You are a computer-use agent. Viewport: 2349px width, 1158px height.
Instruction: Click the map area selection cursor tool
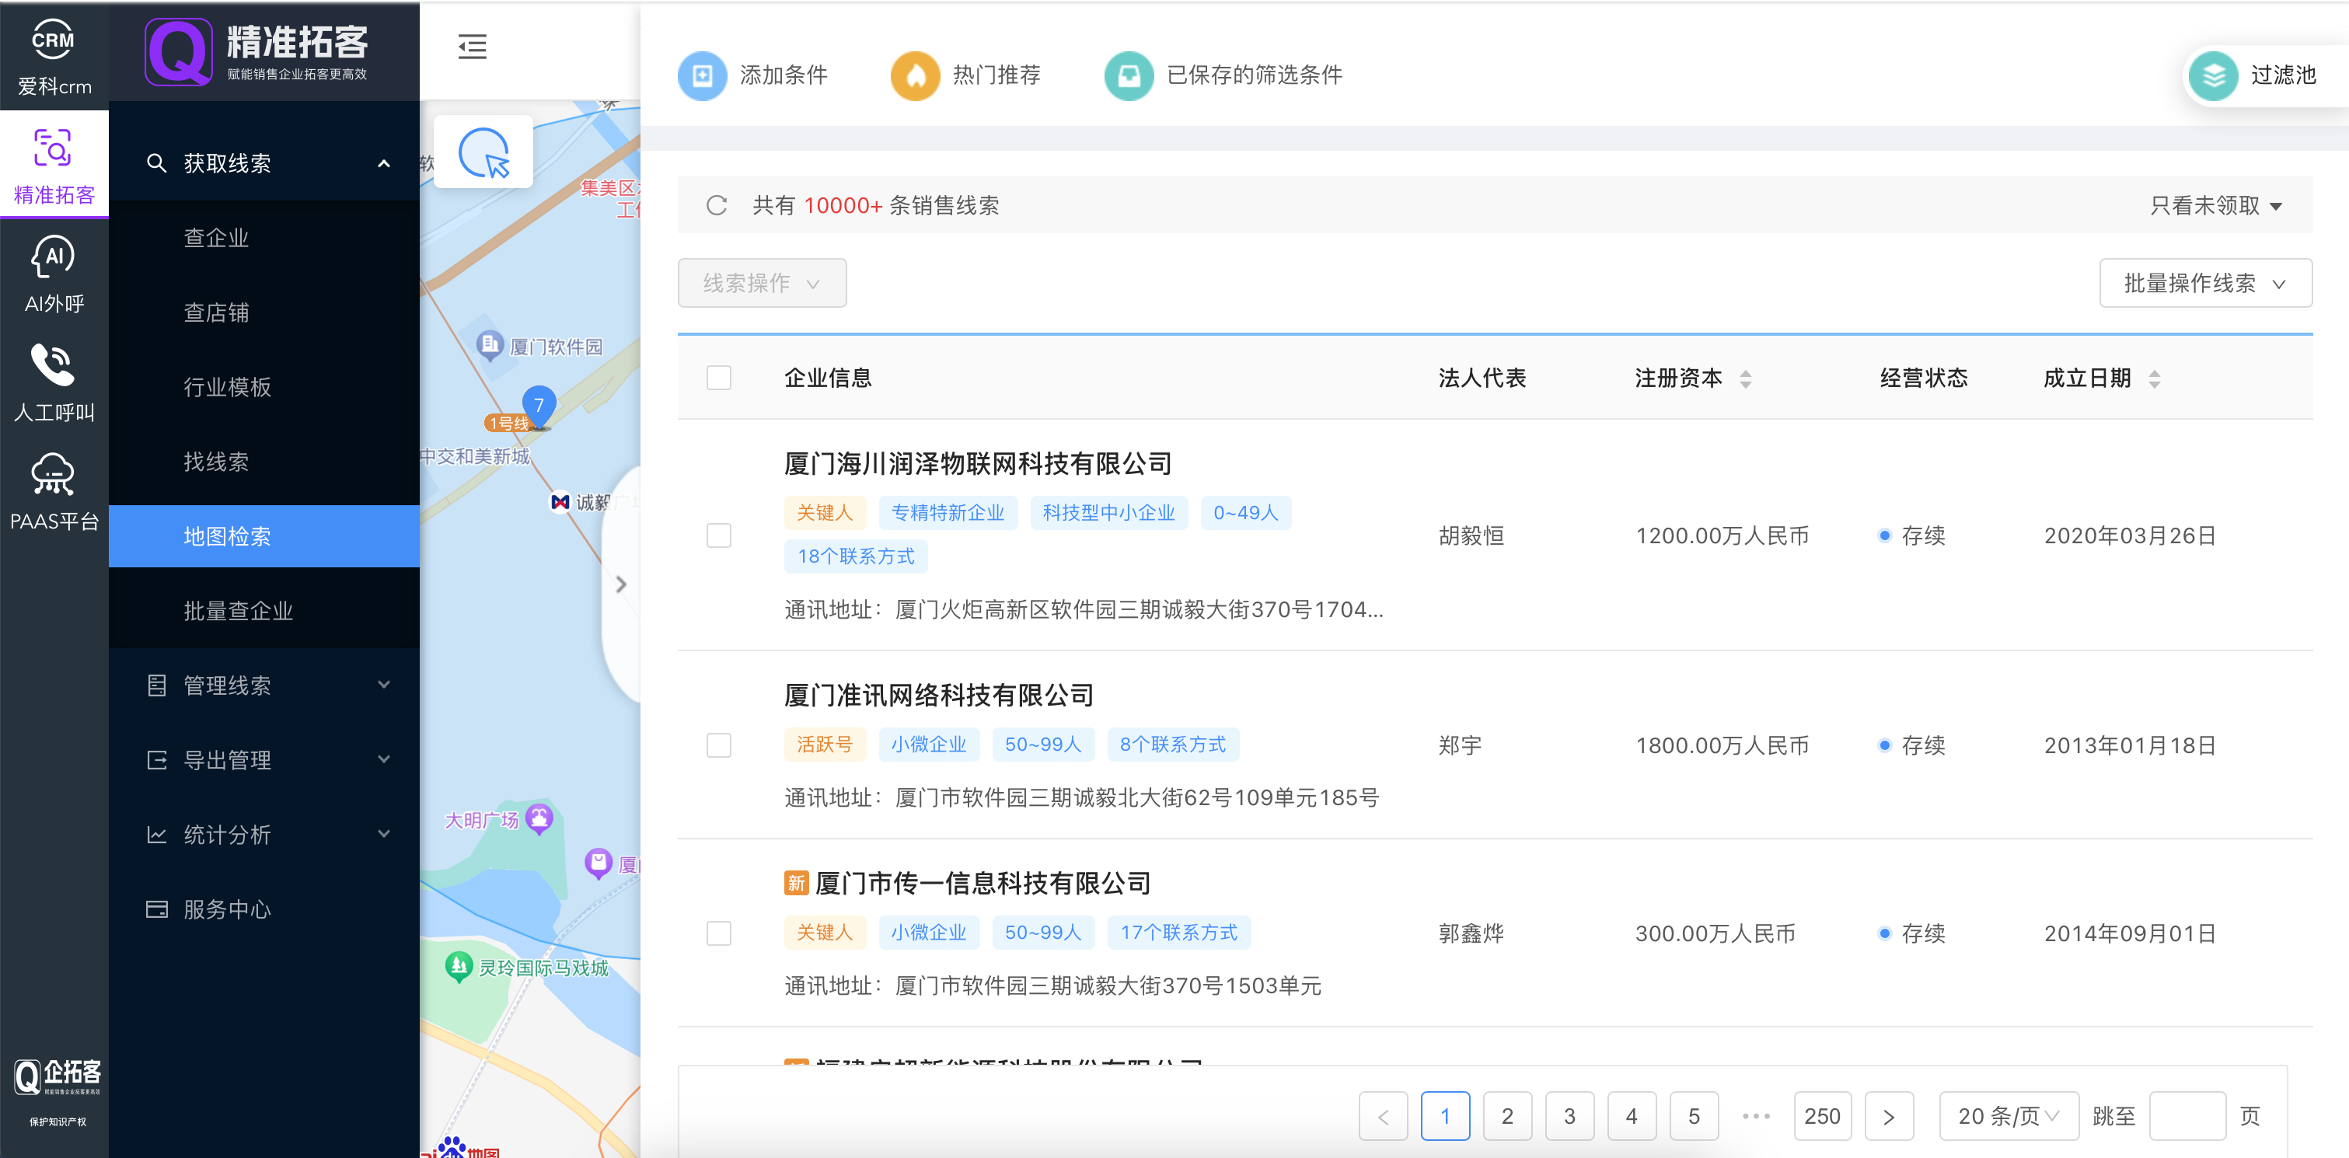click(483, 152)
